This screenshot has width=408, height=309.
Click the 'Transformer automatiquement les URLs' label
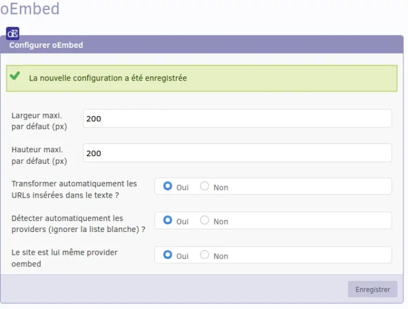tap(74, 189)
